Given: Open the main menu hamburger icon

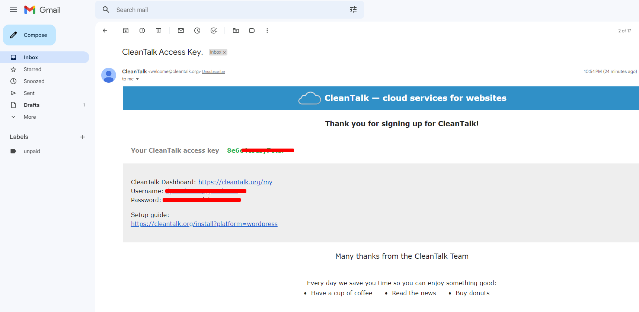Looking at the screenshot, I should click(13, 10).
